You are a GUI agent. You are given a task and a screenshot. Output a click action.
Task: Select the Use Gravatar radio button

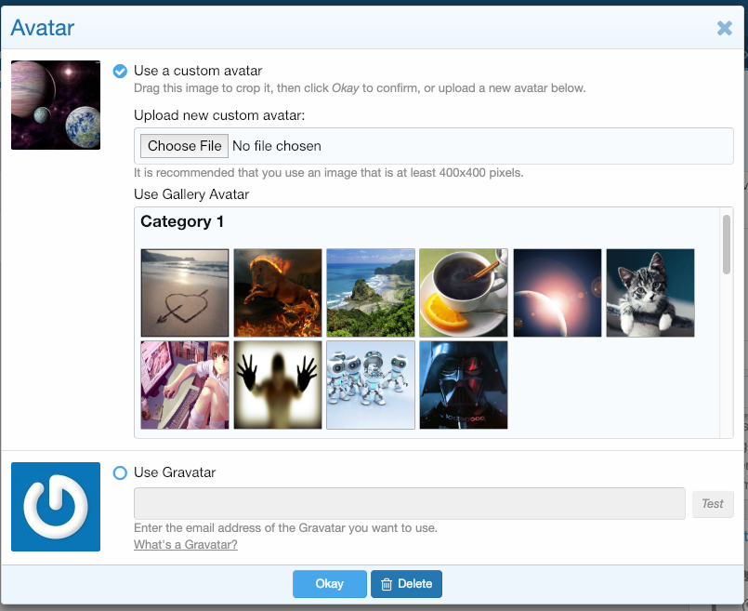pyautogui.click(x=120, y=473)
